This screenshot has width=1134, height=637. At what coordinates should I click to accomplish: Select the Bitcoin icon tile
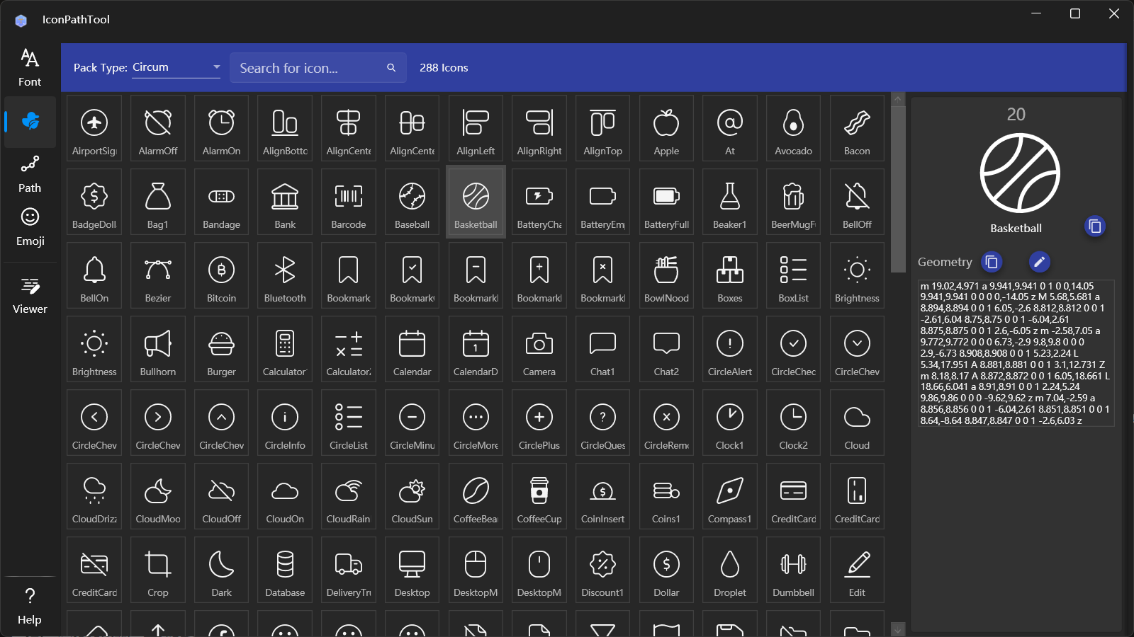(x=221, y=275)
